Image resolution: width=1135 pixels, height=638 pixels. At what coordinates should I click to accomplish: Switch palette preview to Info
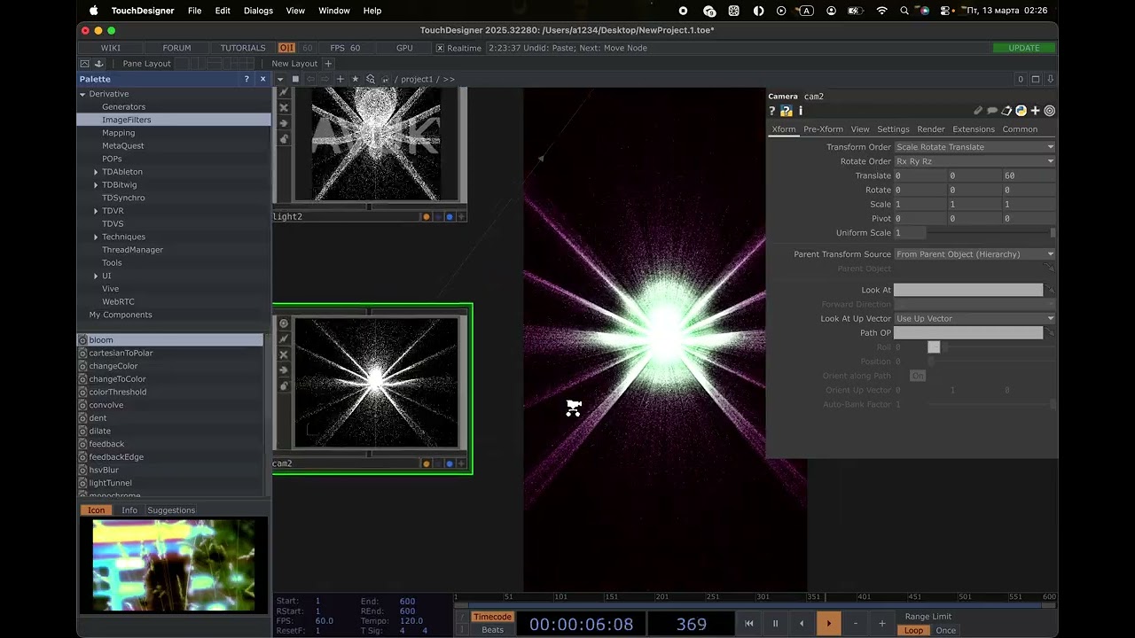point(129,510)
